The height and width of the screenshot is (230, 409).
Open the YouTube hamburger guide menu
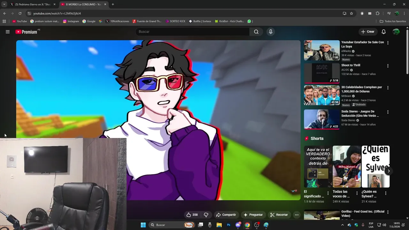[8, 32]
